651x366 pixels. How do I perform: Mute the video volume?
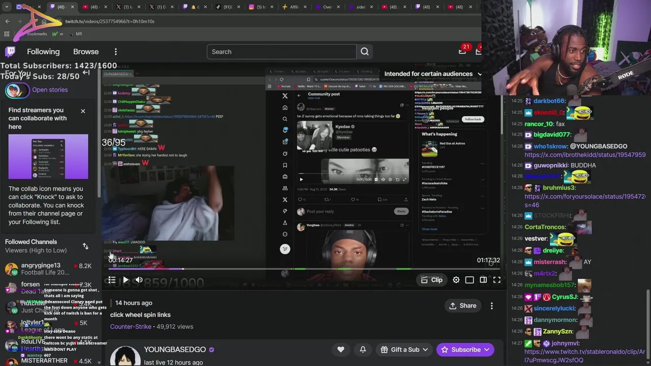139,280
